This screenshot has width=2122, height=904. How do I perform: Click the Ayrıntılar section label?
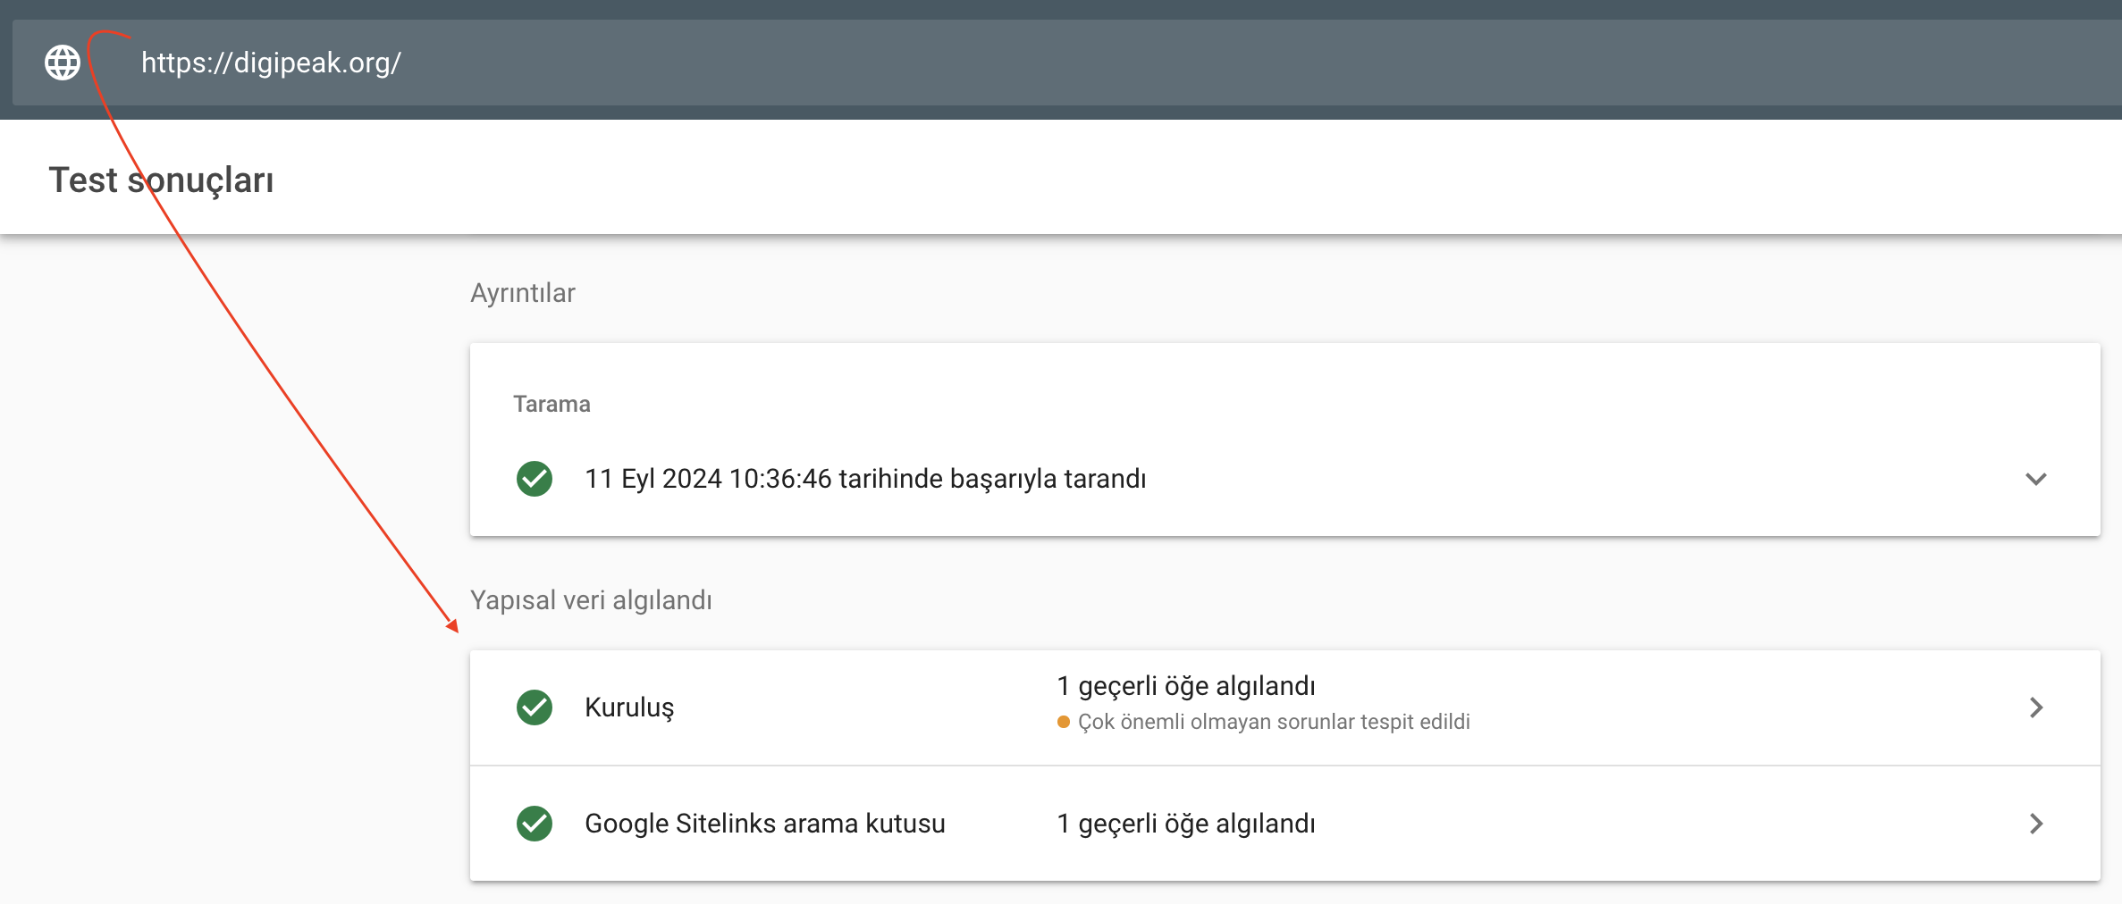(x=523, y=293)
